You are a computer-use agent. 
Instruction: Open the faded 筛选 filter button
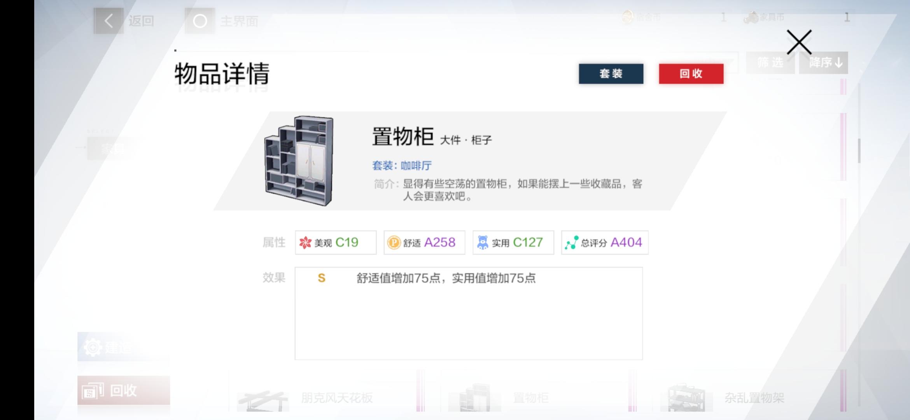click(x=770, y=63)
